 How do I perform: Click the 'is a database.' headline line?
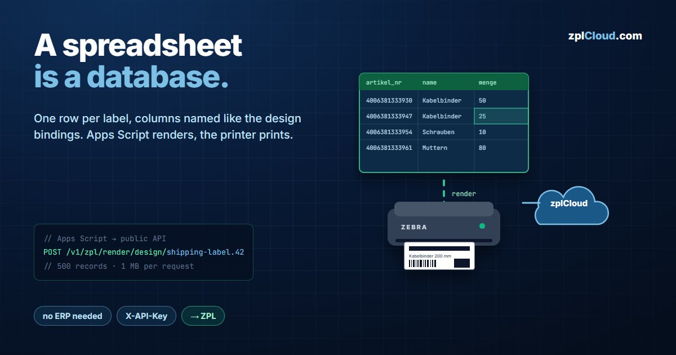[131, 77]
